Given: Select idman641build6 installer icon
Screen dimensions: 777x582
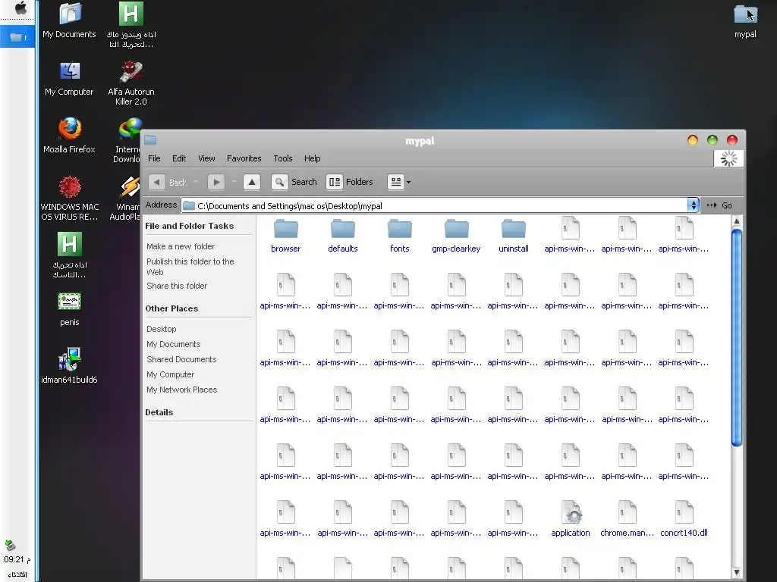Looking at the screenshot, I should 69,366.
